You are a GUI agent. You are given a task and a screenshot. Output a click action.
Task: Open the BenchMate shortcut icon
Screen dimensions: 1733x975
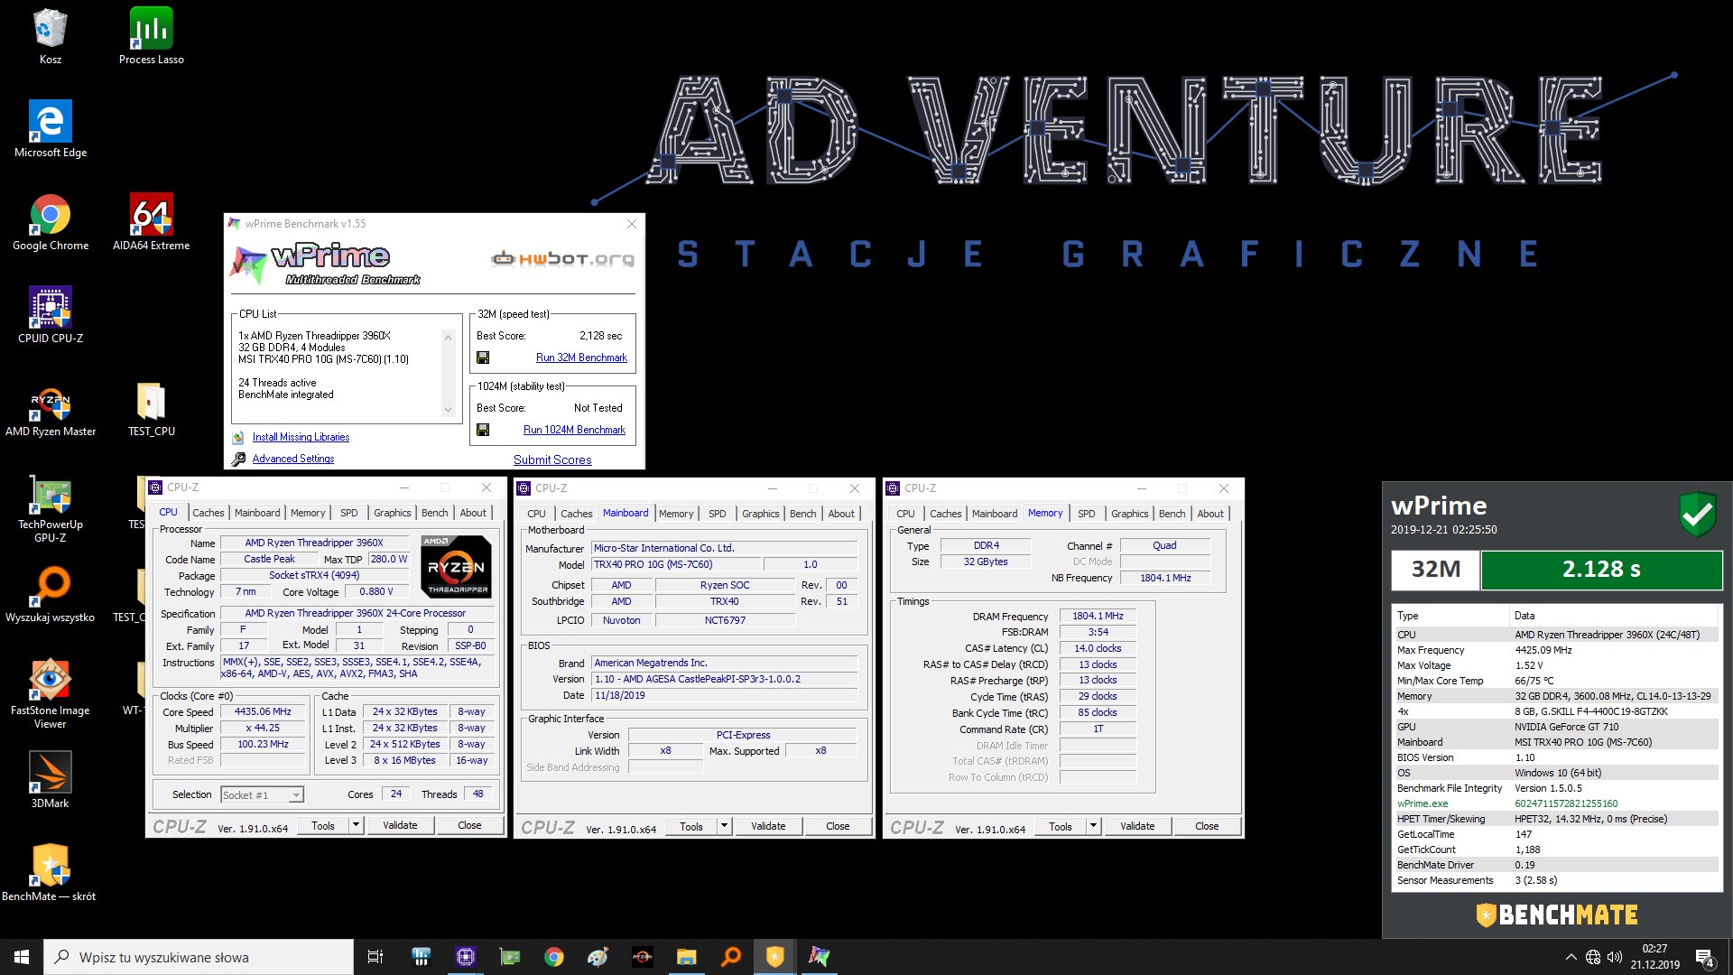[x=51, y=873]
